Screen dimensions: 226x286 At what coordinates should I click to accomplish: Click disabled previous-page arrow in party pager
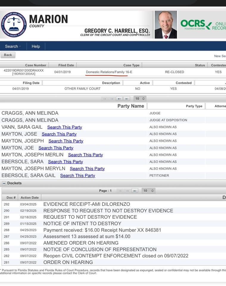(112, 99)
